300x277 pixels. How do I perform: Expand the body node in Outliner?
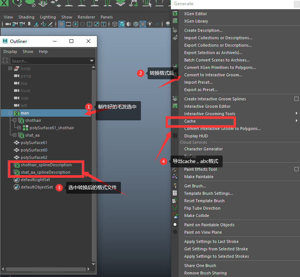(10, 69)
